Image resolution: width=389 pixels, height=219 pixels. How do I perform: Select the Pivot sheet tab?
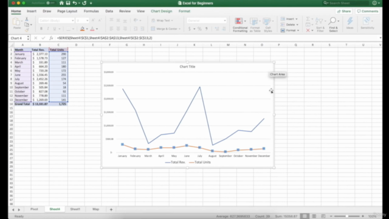pos(34,209)
